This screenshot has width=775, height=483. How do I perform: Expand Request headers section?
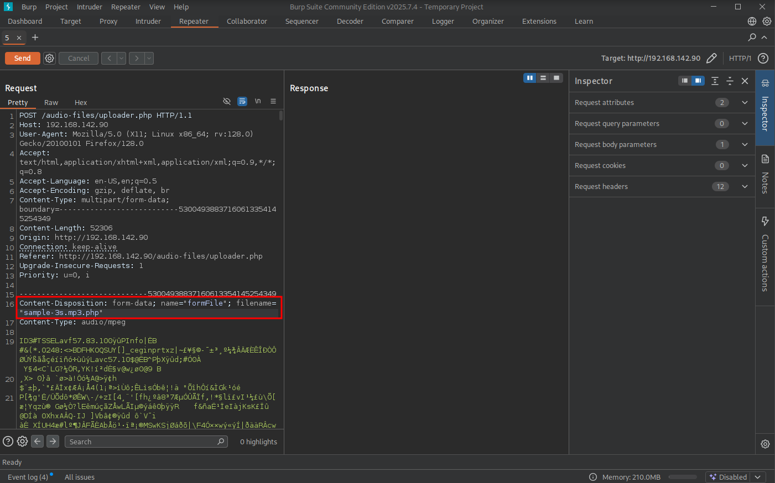tap(745, 186)
